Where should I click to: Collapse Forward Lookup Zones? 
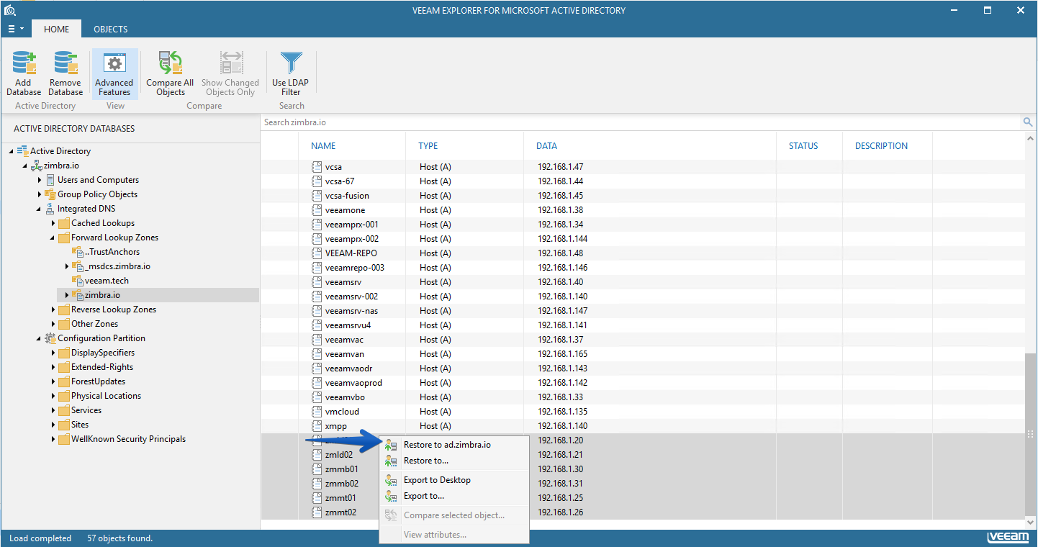[x=53, y=238]
